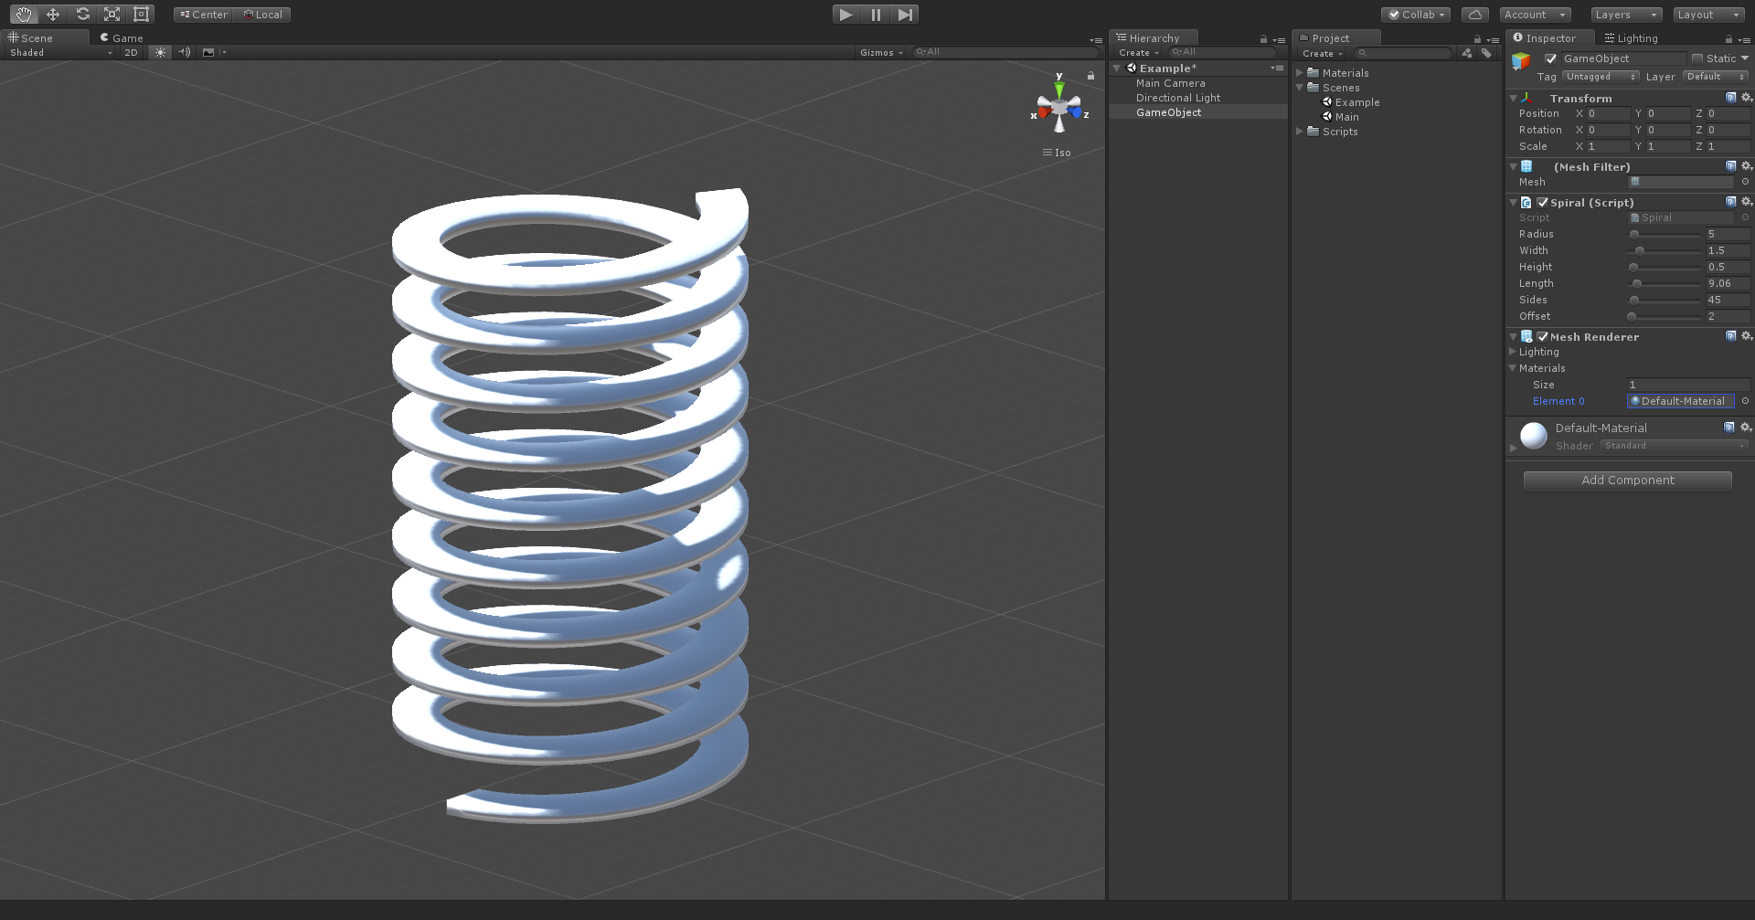The width and height of the screenshot is (1755, 920).
Task: Switch to the Game tab
Action: [122, 37]
